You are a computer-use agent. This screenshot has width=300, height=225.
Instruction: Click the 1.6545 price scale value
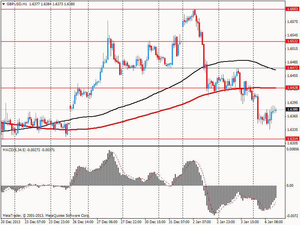(x=293, y=35)
